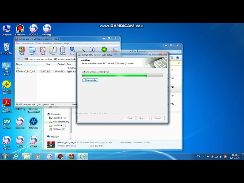Open the Favorites menu in WinRAR

[47, 43]
